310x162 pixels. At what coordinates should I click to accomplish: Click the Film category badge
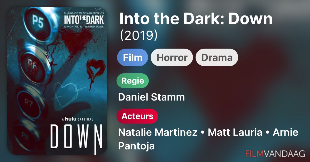[x=133, y=57]
